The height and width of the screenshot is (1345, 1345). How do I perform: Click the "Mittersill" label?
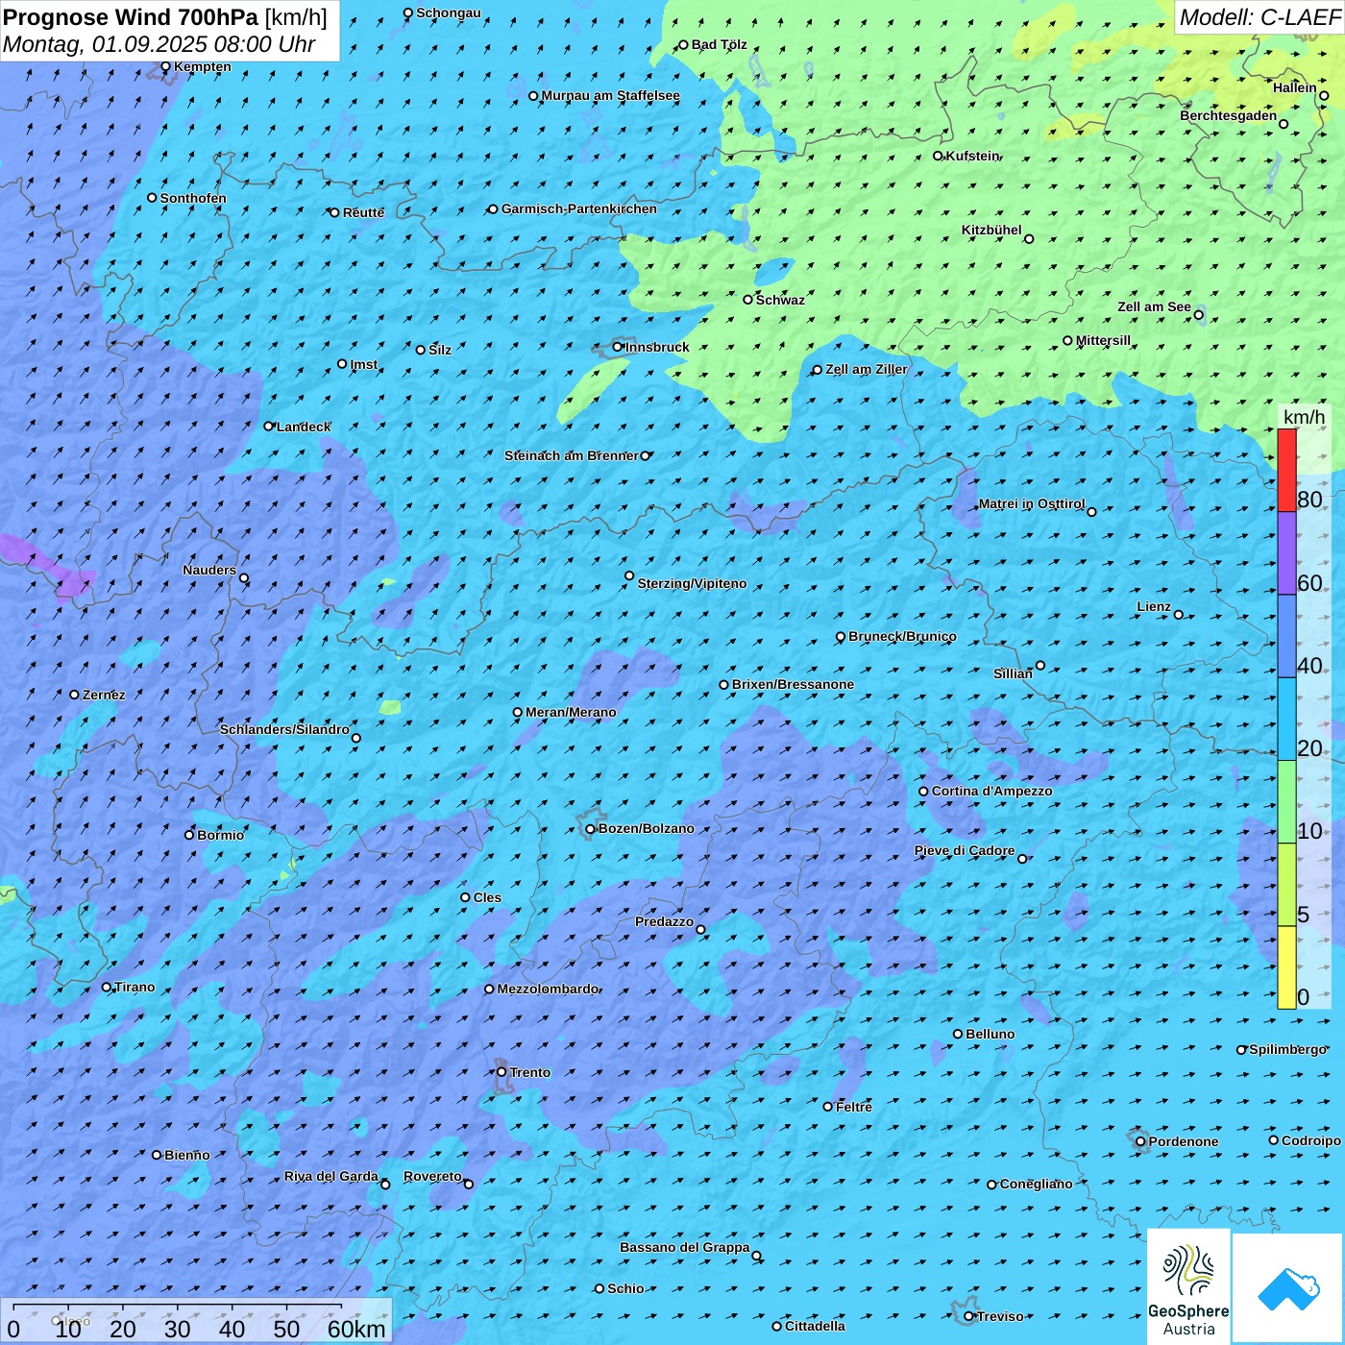1103,340
